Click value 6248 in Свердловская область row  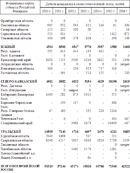[x=49, y=140]
